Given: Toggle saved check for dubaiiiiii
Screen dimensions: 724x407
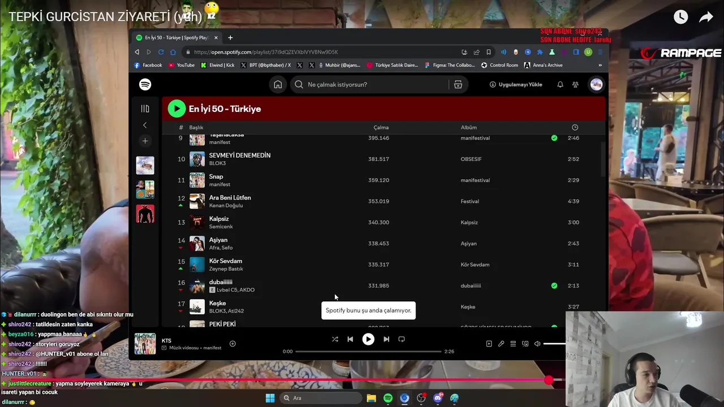Looking at the screenshot, I should (554, 286).
